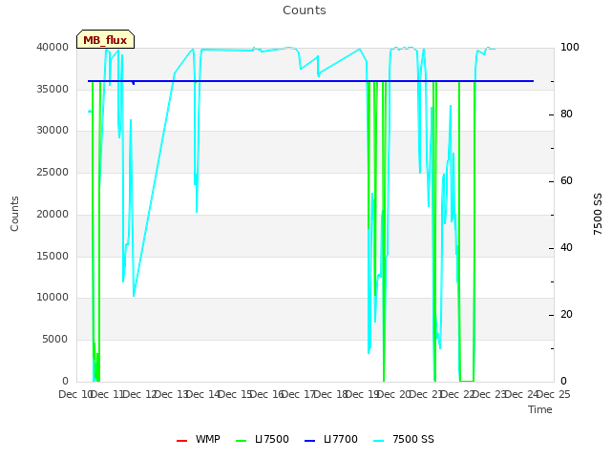611x458 pixels.
Task: Click the Dec 10 x-axis date label
Action: tap(74, 394)
